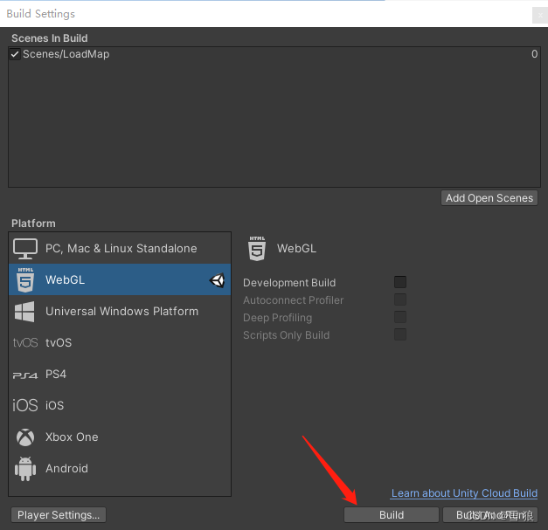Click the tvOS platform icon

25,342
